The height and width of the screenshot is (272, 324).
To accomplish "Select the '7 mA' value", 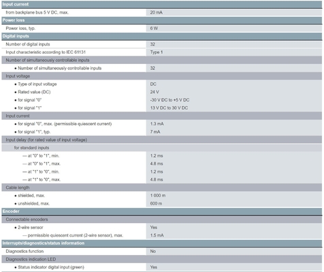I will click(x=155, y=132).
